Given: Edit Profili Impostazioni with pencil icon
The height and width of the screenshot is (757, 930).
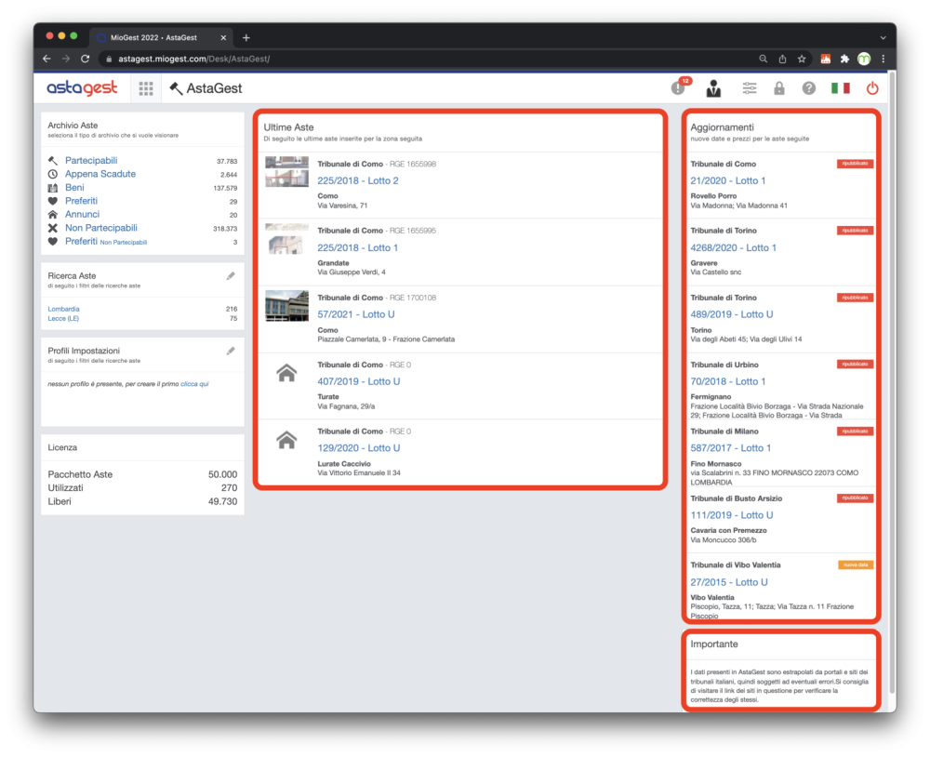Looking at the screenshot, I should [231, 352].
